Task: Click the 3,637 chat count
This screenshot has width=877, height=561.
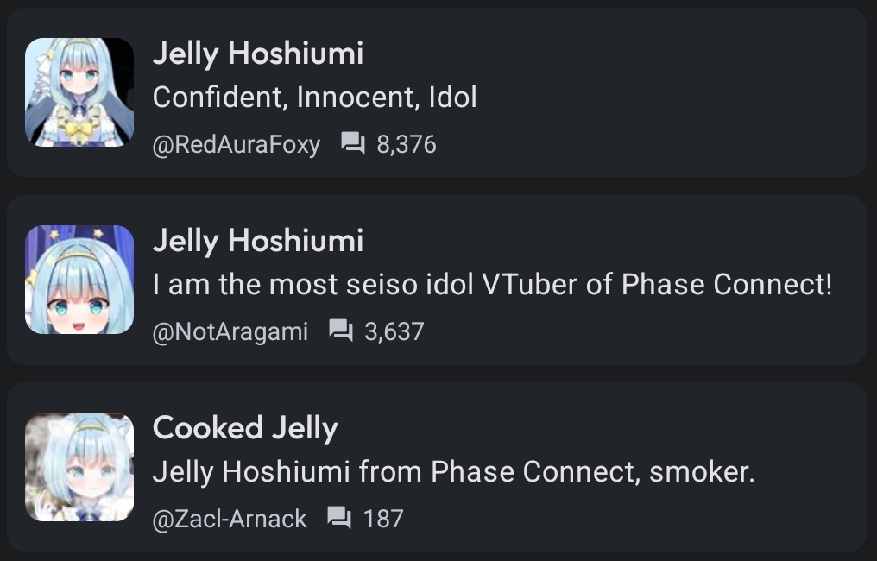Action: (x=394, y=331)
